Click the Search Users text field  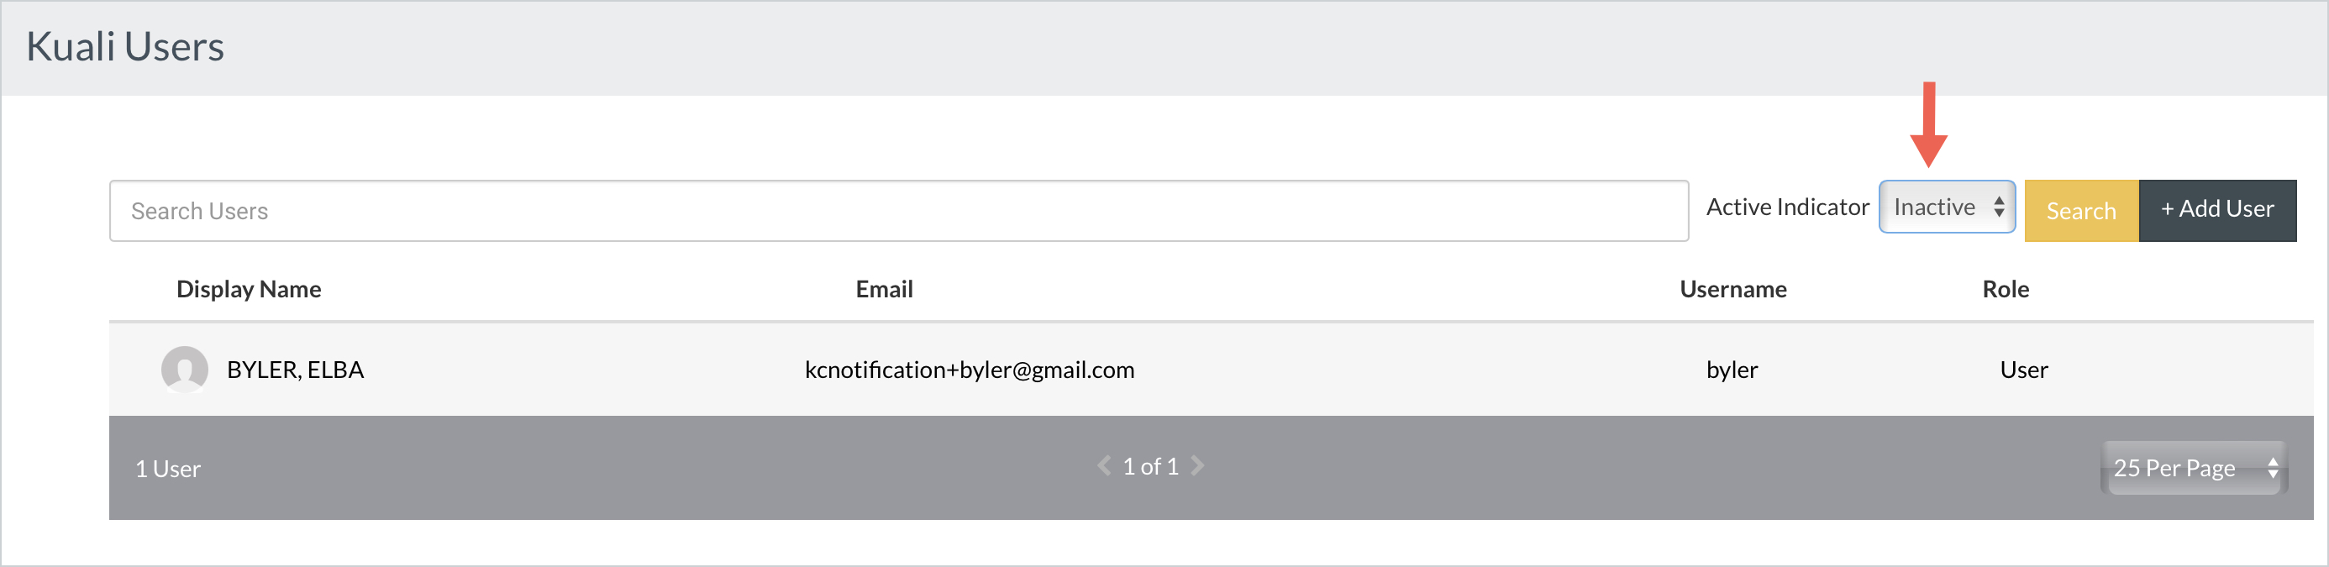(x=898, y=211)
